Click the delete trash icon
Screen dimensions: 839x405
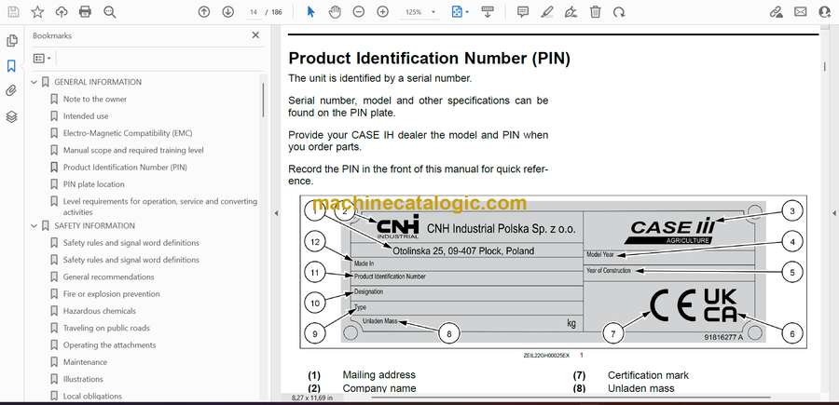coord(595,12)
